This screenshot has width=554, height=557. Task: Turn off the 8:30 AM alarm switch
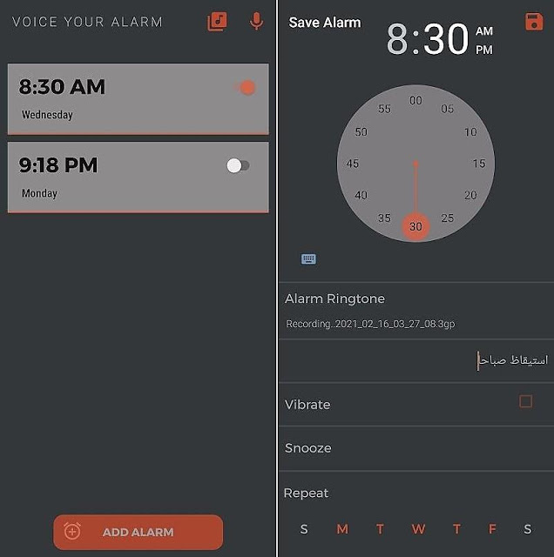245,87
